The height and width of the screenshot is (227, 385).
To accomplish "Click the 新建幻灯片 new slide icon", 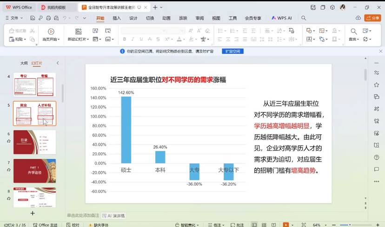I will pos(78,31).
